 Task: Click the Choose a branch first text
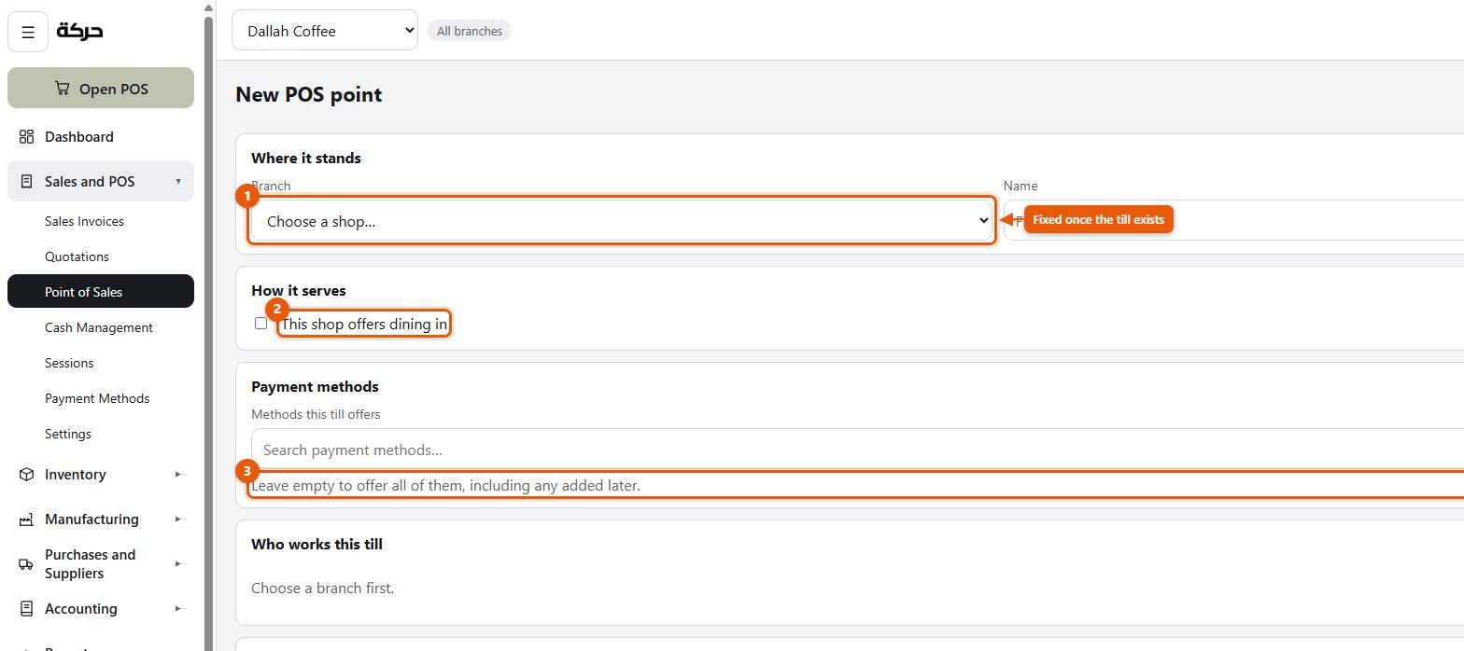tap(322, 588)
